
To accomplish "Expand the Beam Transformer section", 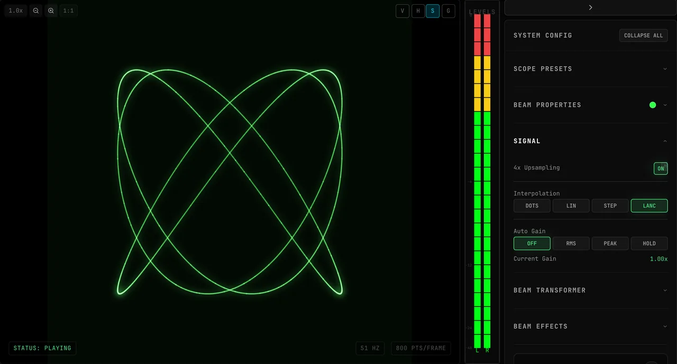I will 590,290.
